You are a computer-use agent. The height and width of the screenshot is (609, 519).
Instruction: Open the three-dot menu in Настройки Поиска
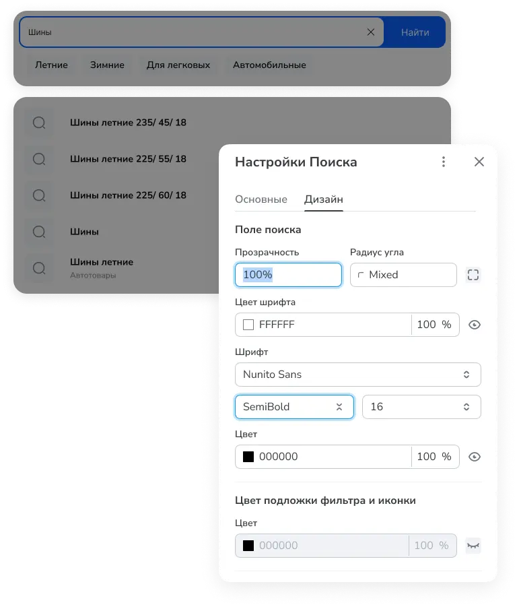coord(443,162)
